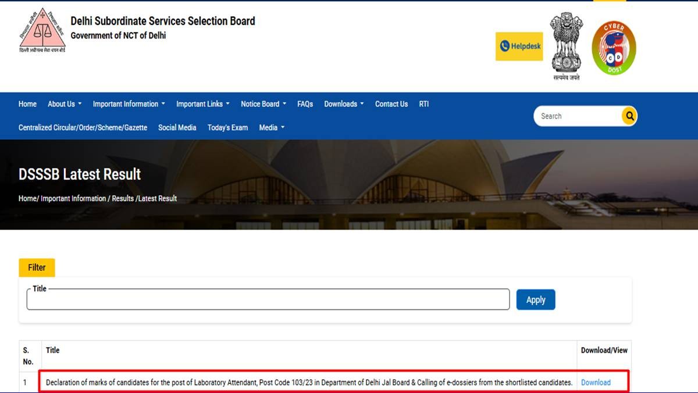698x393 pixels.
Task: Open the Downloads dropdown menu
Action: [x=344, y=104]
